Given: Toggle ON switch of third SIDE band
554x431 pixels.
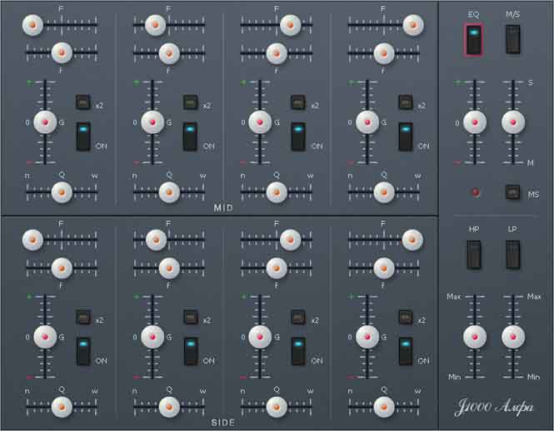Looking at the screenshot, I should [x=298, y=352].
